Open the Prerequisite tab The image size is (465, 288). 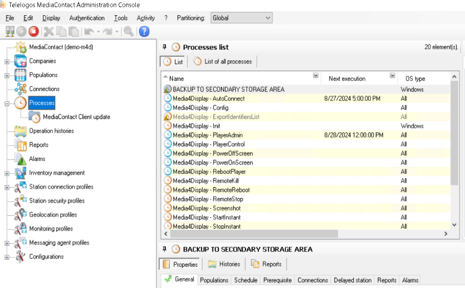(x=278, y=280)
